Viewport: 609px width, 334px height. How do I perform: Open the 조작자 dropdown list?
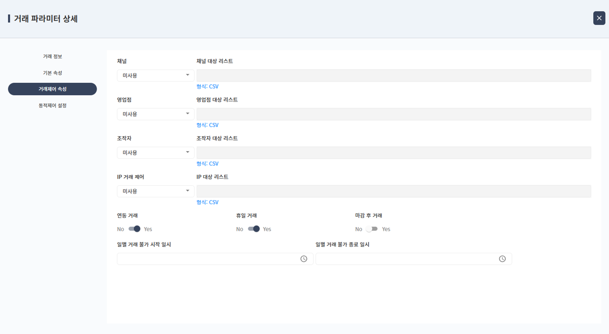click(155, 153)
